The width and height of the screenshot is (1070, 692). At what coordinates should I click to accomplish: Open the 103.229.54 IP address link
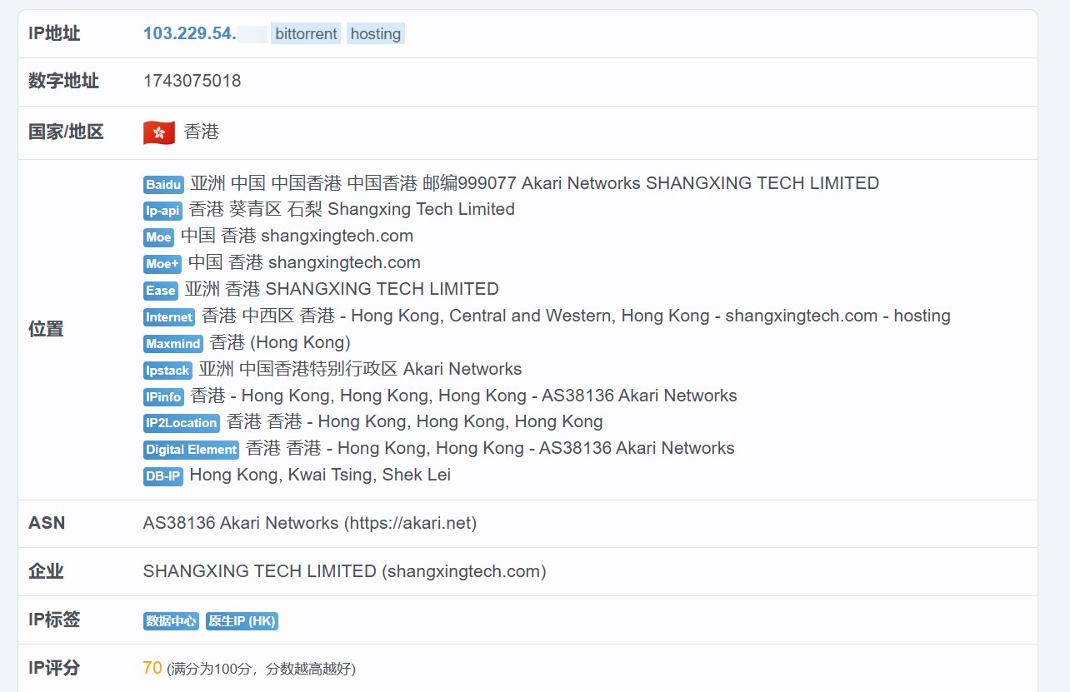pos(190,33)
